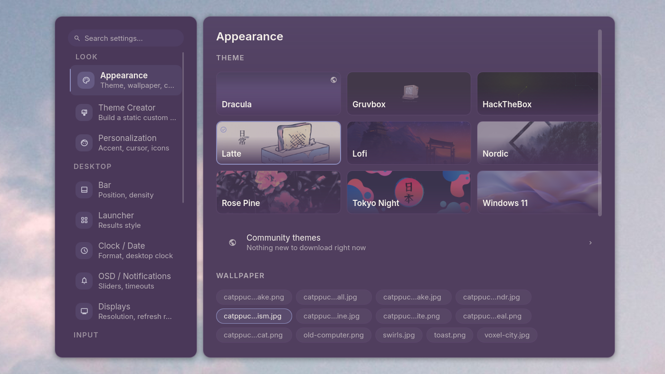Choose the Tokyo Night theme

(x=409, y=192)
